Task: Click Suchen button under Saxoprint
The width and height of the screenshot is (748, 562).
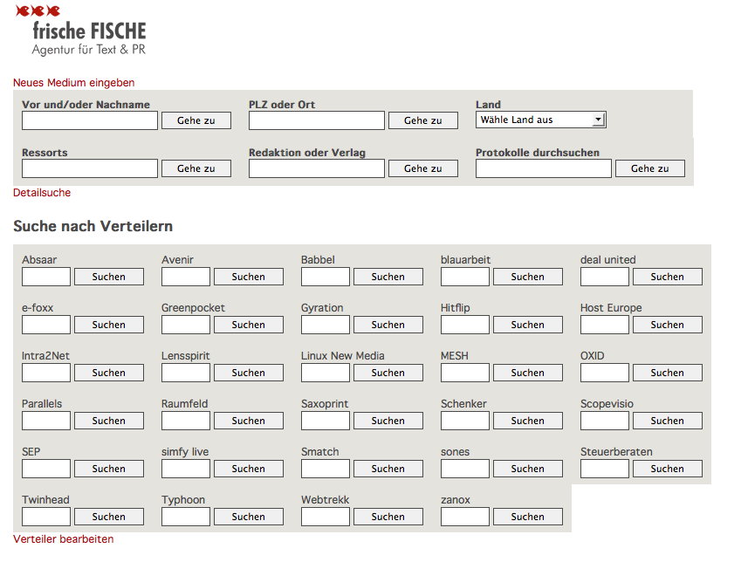Action: tap(388, 421)
